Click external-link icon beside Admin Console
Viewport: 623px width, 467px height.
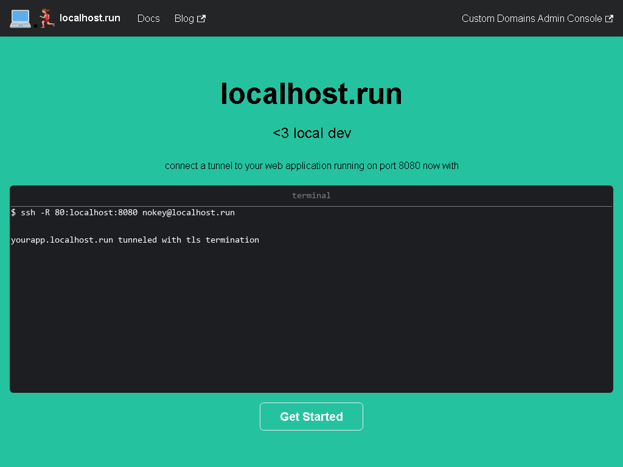609,18
